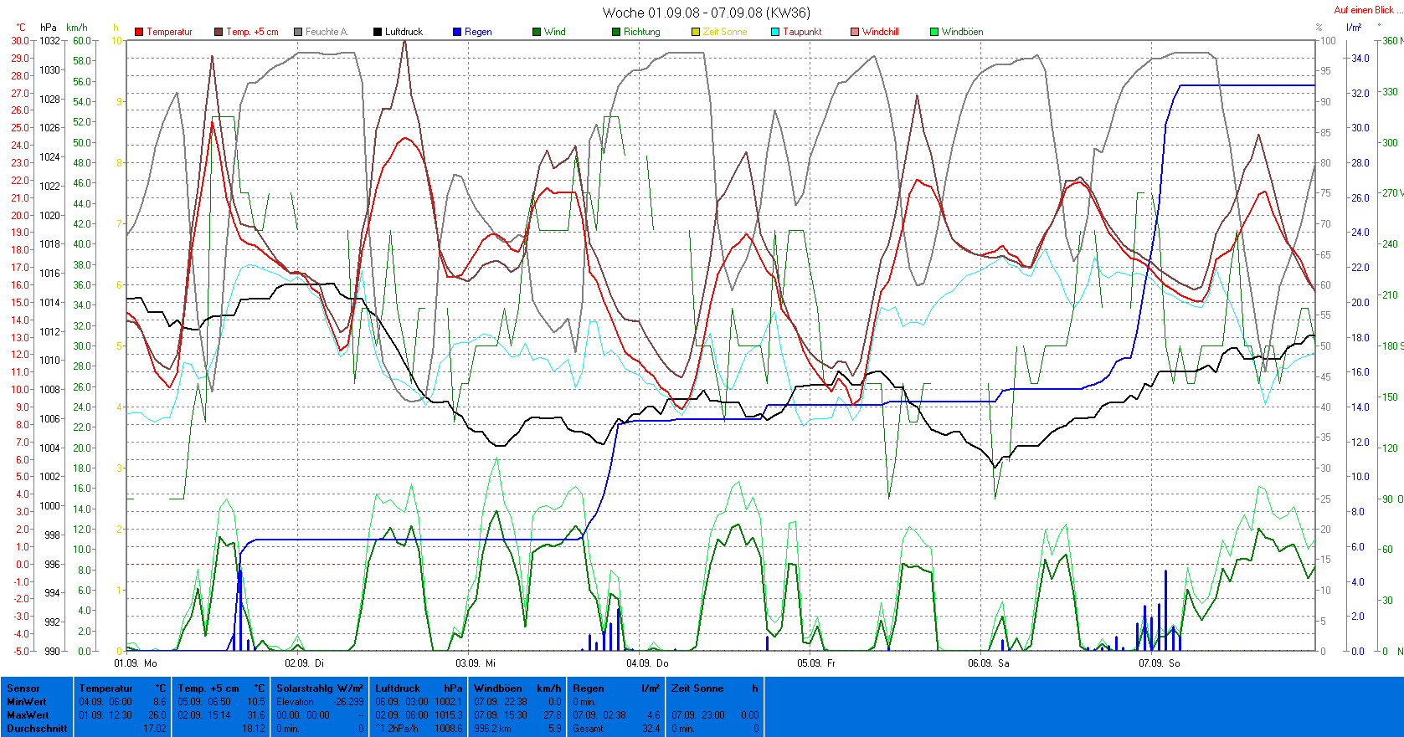Click the Regen l/m² table column header
Screen dimensions: 1404x737
(615, 688)
